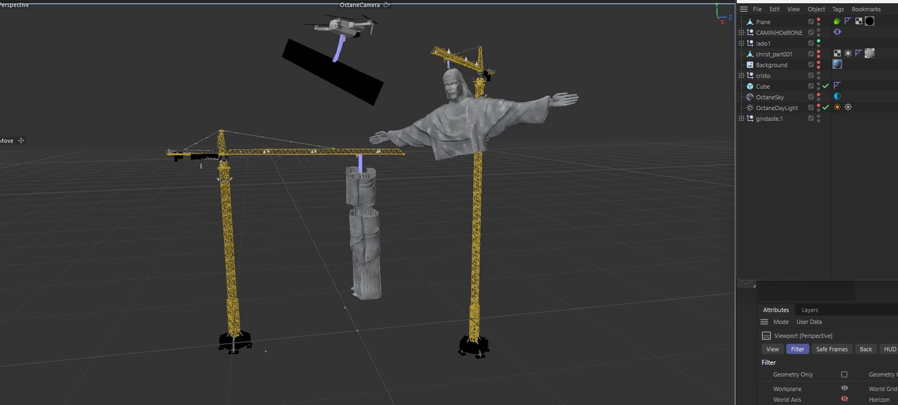Select the UVW checkerboard tag on christ_part001
This screenshot has width=898, height=405.
point(837,54)
